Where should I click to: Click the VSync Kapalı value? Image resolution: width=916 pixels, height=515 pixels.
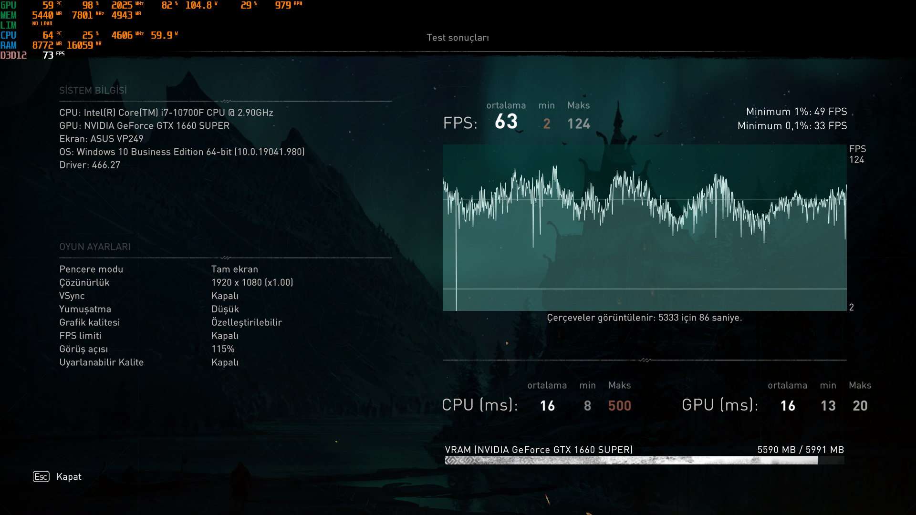pos(225,296)
